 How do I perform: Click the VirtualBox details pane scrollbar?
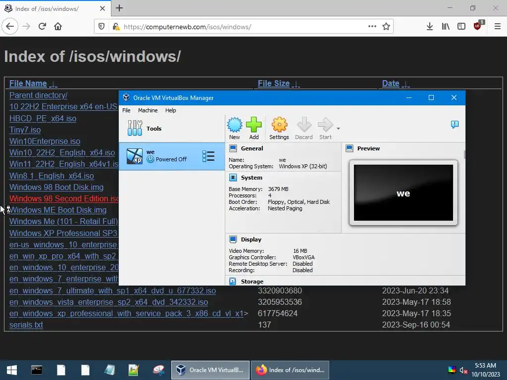click(464, 154)
